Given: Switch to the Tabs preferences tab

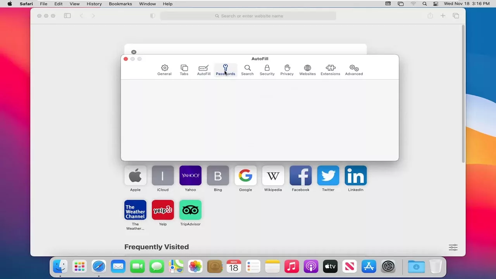Looking at the screenshot, I should [184, 69].
